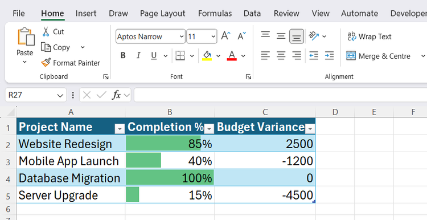Expand borders dropdown arrow
The height and width of the screenshot is (220, 427).
(192, 56)
